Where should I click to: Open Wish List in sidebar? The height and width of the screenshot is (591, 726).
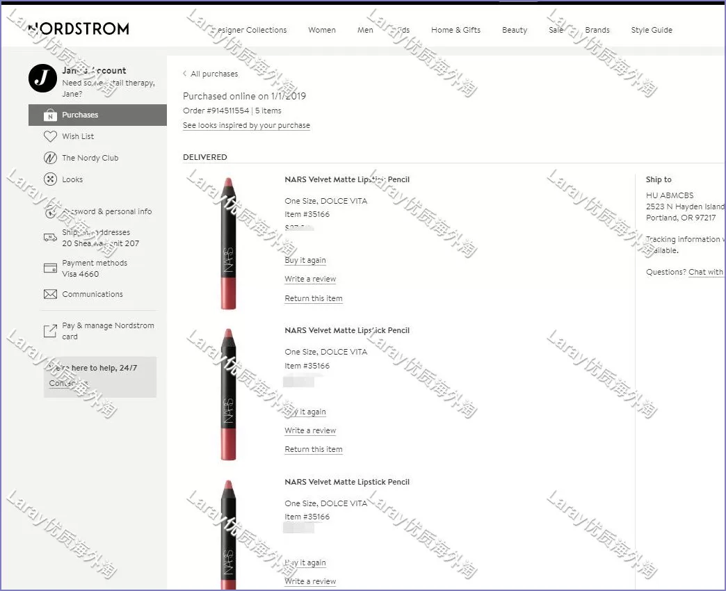click(78, 136)
